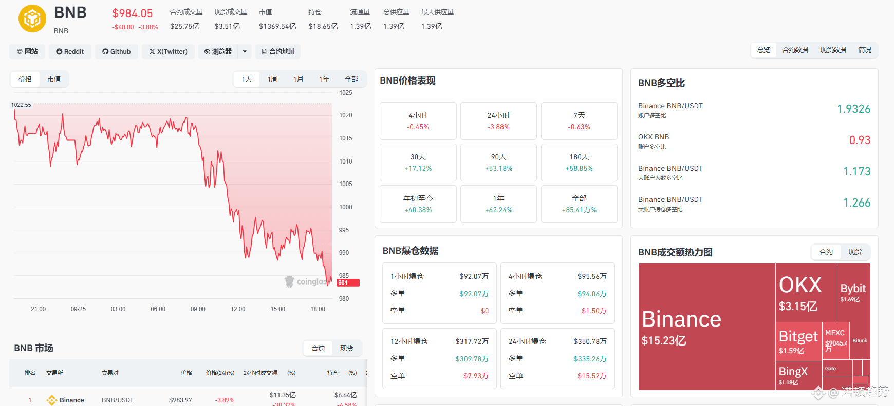Click the 1年 +62.24% card
894x406 pixels.
[x=498, y=204]
